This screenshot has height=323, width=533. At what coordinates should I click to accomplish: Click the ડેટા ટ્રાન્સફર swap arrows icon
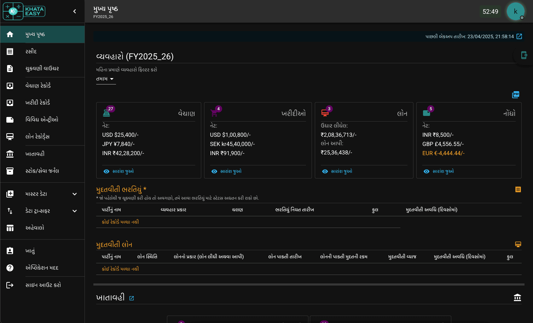point(10,211)
